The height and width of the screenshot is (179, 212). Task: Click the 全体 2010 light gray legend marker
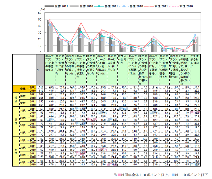tap(74, 6)
